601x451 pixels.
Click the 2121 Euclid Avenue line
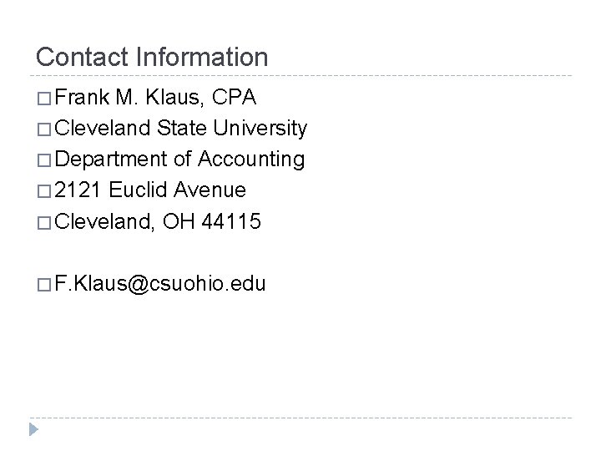pyautogui.click(x=150, y=190)
